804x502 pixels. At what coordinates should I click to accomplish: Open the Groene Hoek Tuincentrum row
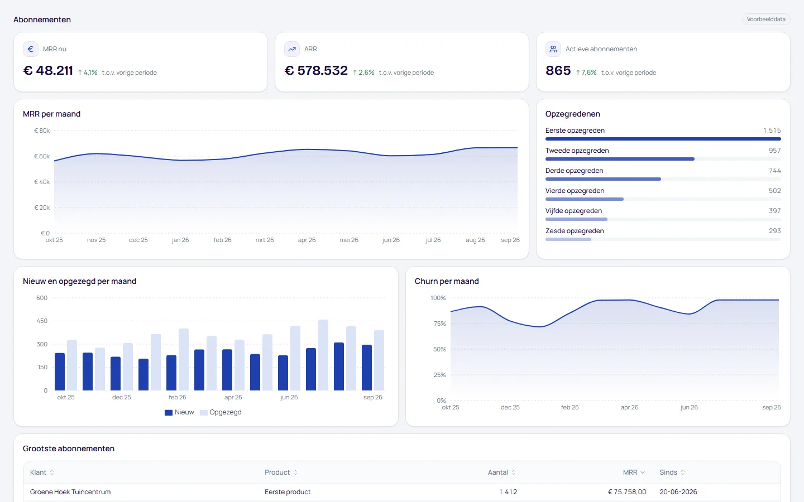click(402, 492)
